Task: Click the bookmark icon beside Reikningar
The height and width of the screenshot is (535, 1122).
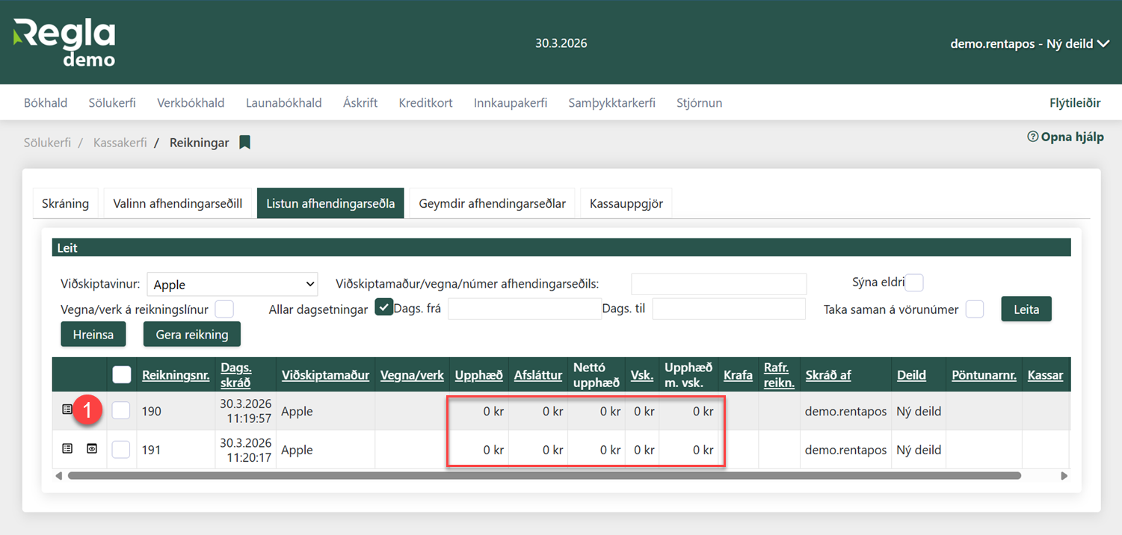Action: [x=244, y=142]
